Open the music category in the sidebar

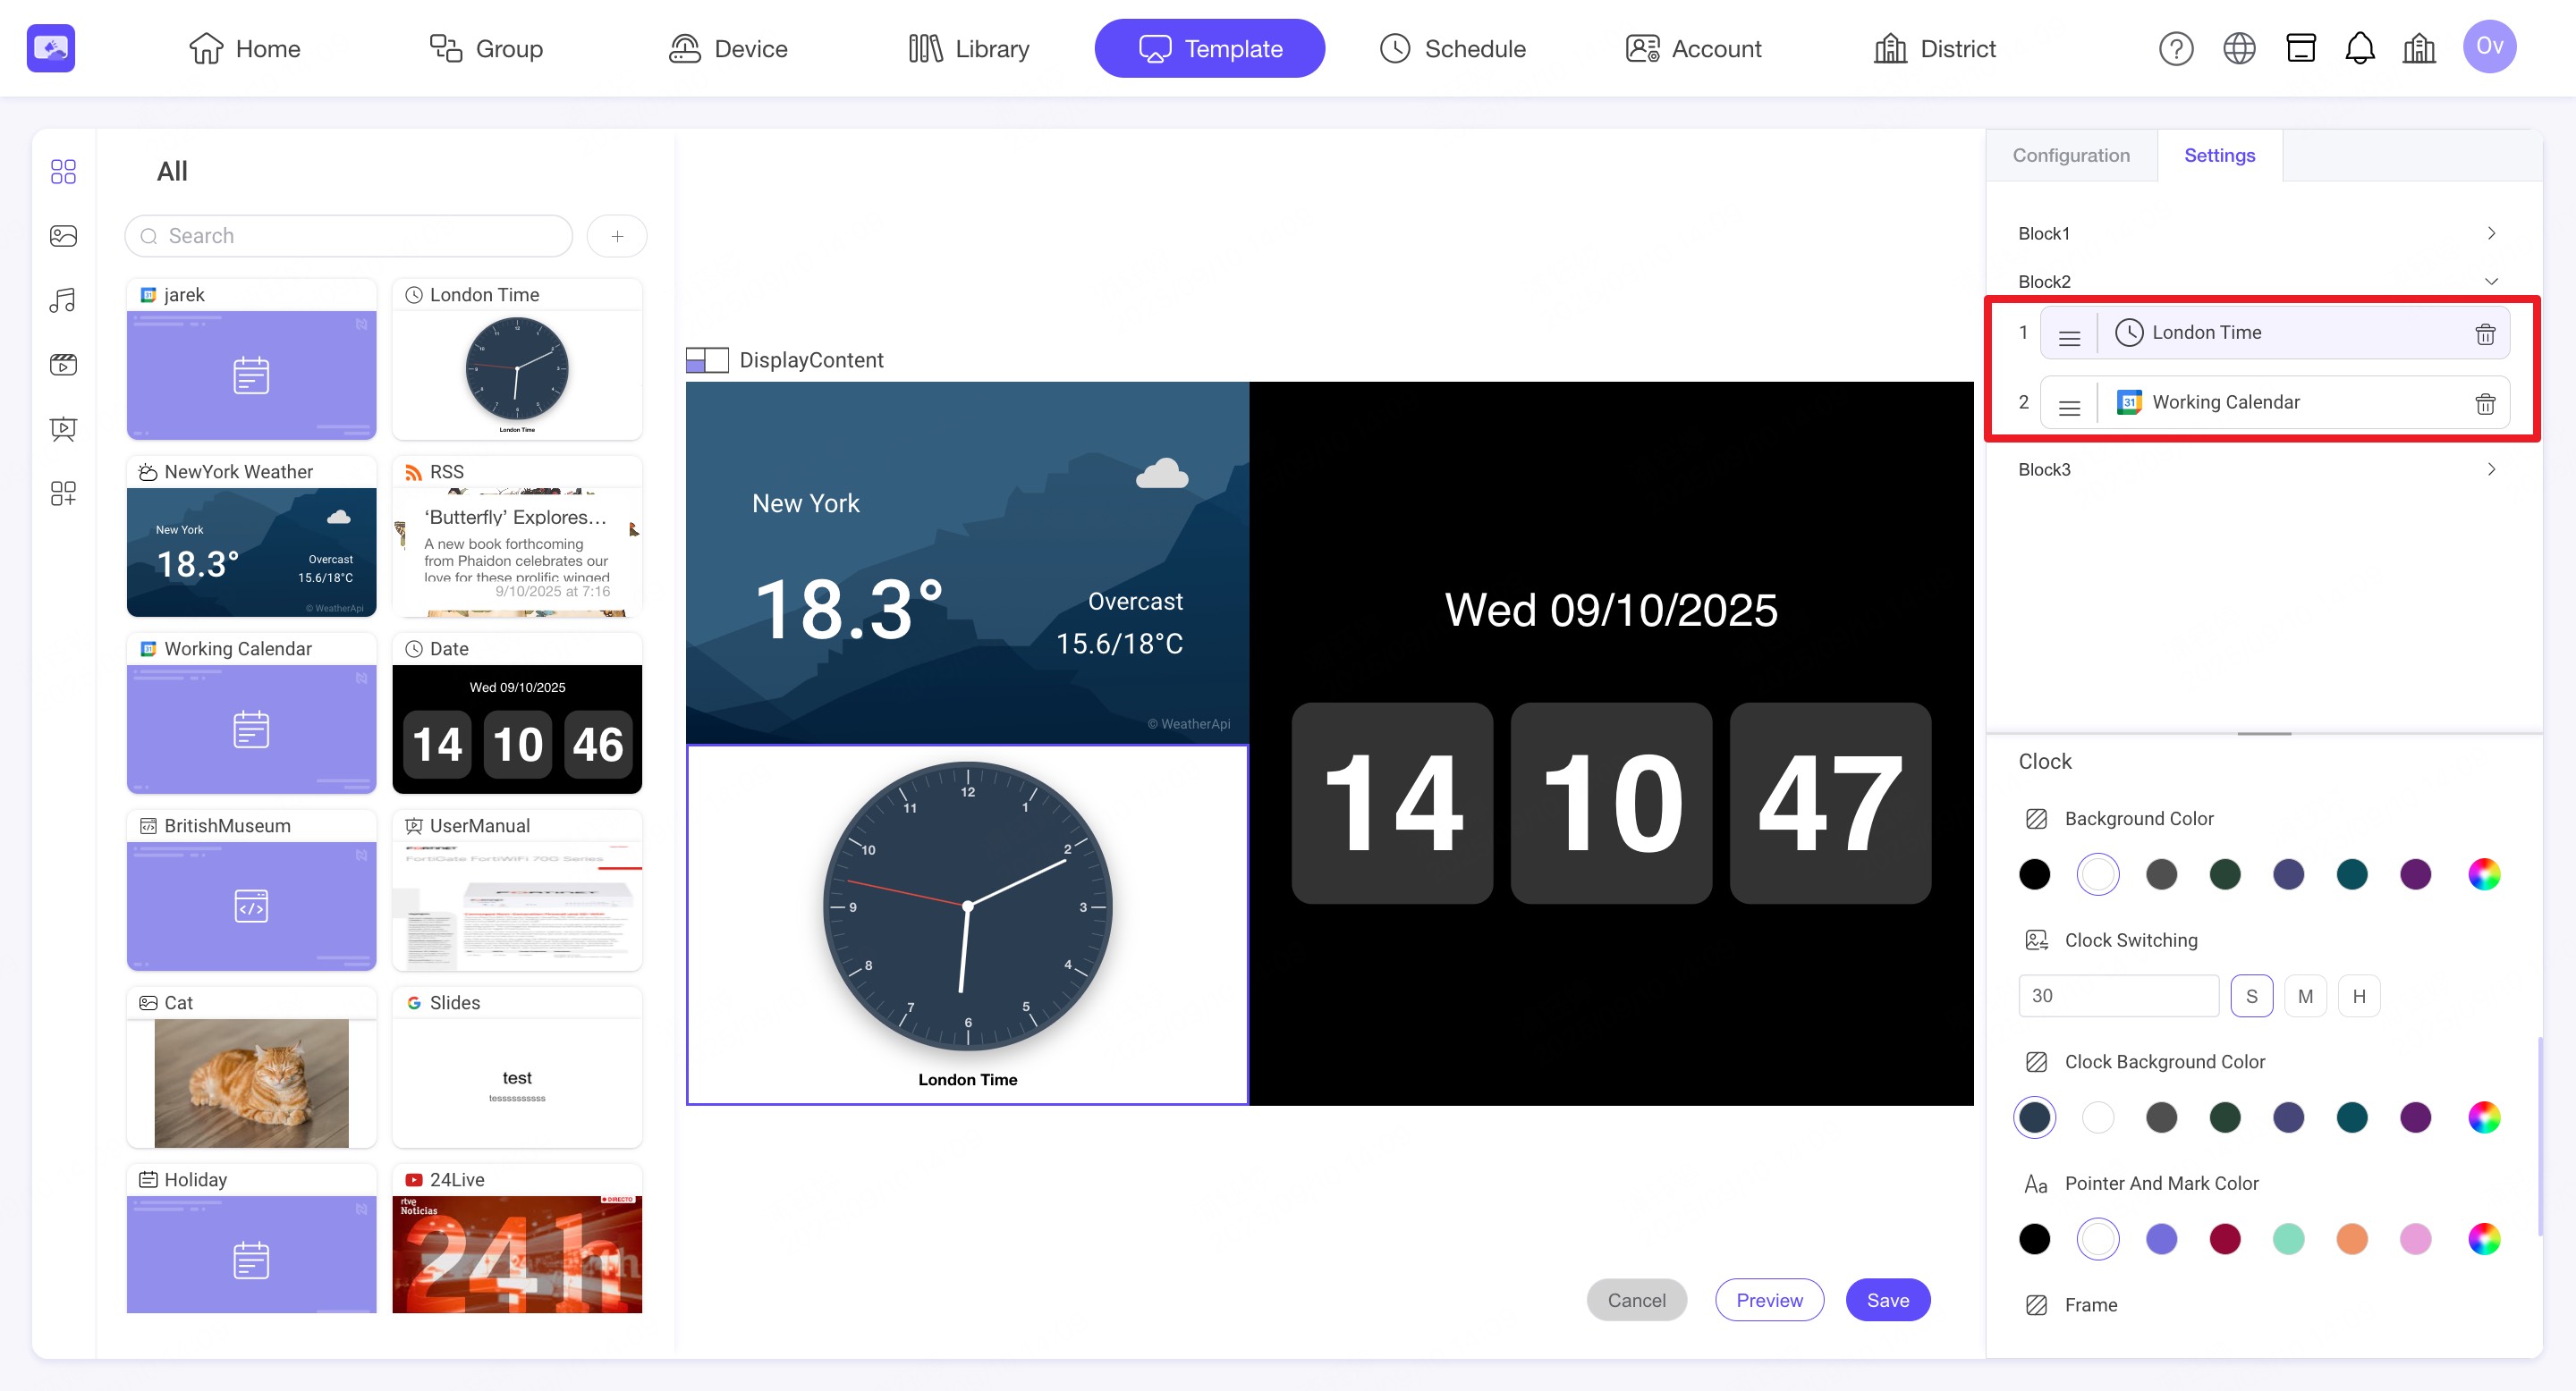click(63, 300)
